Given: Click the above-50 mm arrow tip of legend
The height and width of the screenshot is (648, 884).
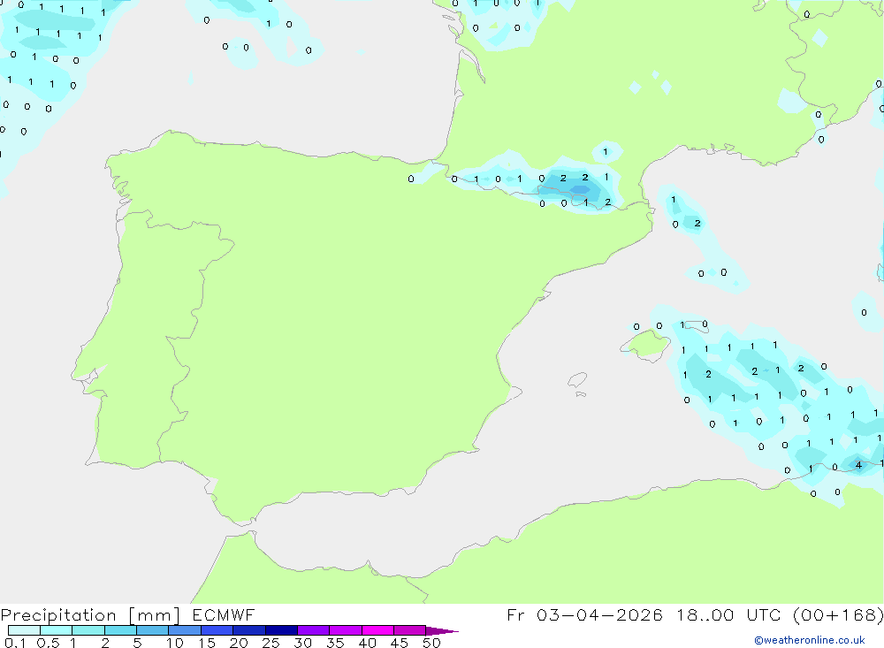Looking at the screenshot, I should click(442, 630).
